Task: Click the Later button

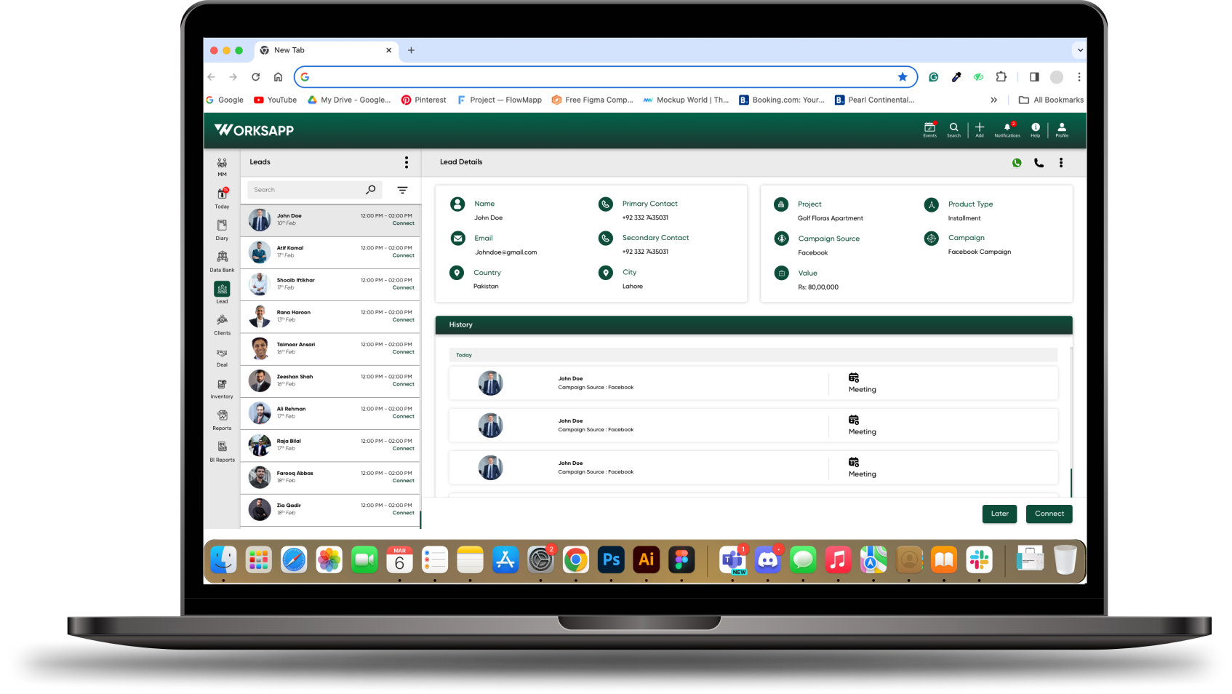Action: [999, 514]
